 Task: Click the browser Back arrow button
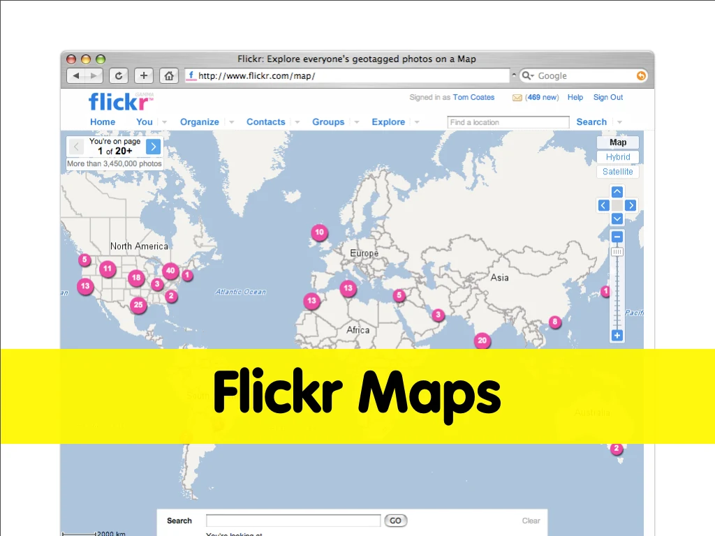75,75
